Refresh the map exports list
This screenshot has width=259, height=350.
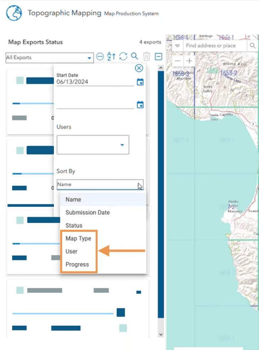tap(123, 56)
